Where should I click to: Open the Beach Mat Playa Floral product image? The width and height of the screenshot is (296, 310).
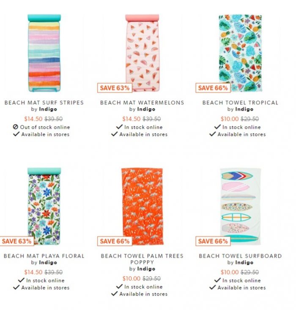pyautogui.click(x=44, y=206)
